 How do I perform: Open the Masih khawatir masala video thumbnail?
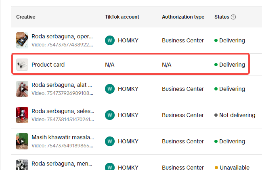pyautogui.click(x=22, y=141)
